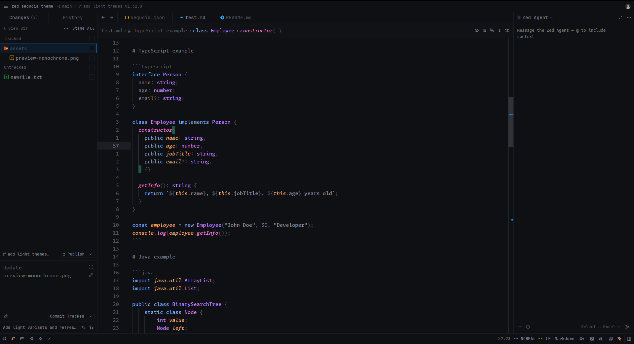Generate commit message with the pencil icon
This screenshot has height=344, width=634.
point(6,316)
